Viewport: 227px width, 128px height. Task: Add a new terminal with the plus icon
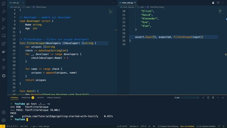203,98
